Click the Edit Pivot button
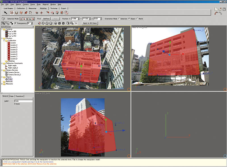The width and height of the screenshot is (227, 167). 46,19
